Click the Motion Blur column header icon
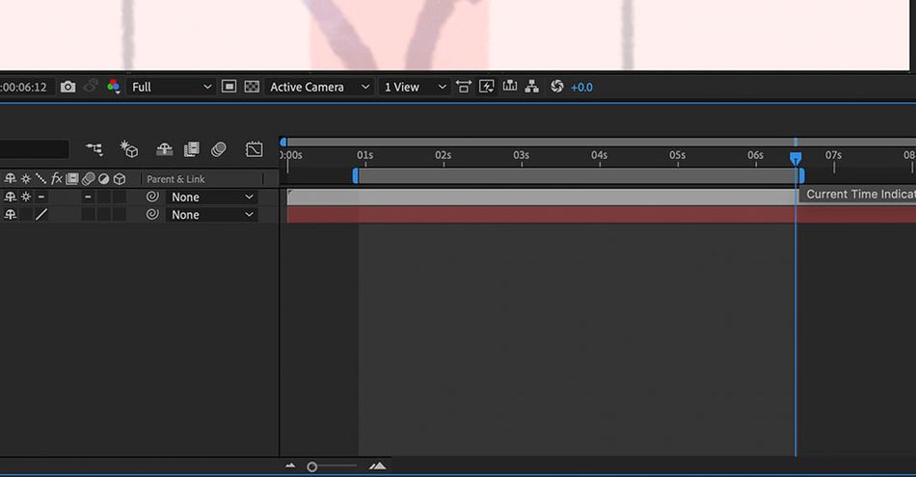The width and height of the screenshot is (916, 477). (88, 178)
